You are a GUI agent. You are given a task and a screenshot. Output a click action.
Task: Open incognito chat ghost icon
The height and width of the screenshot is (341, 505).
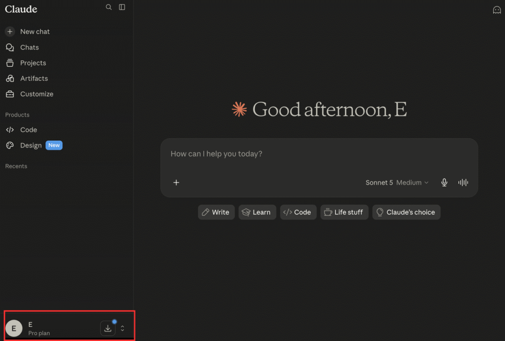coord(497,10)
